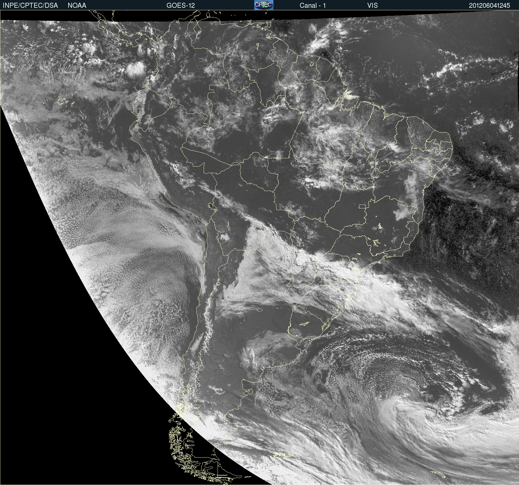Click the VIS channel label
Image resolution: width=519 pixels, height=485 pixels.
pyautogui.click(x=372, y=6)
